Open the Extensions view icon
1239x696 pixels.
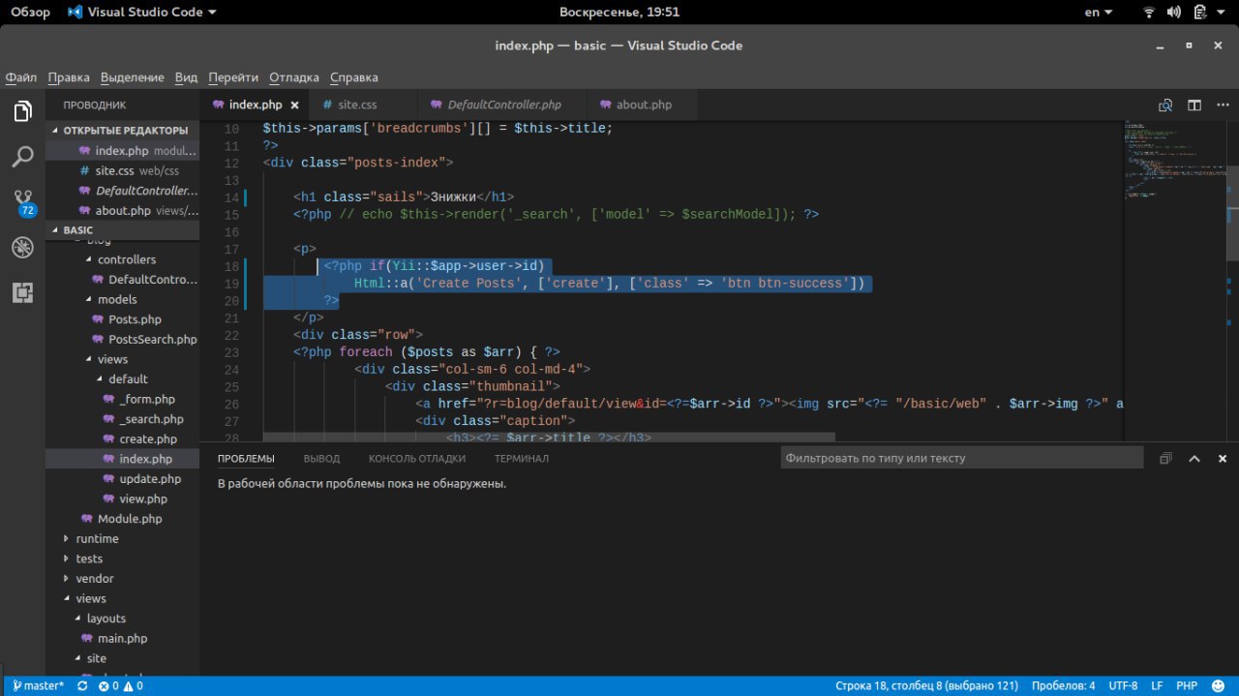click(22, 292)
